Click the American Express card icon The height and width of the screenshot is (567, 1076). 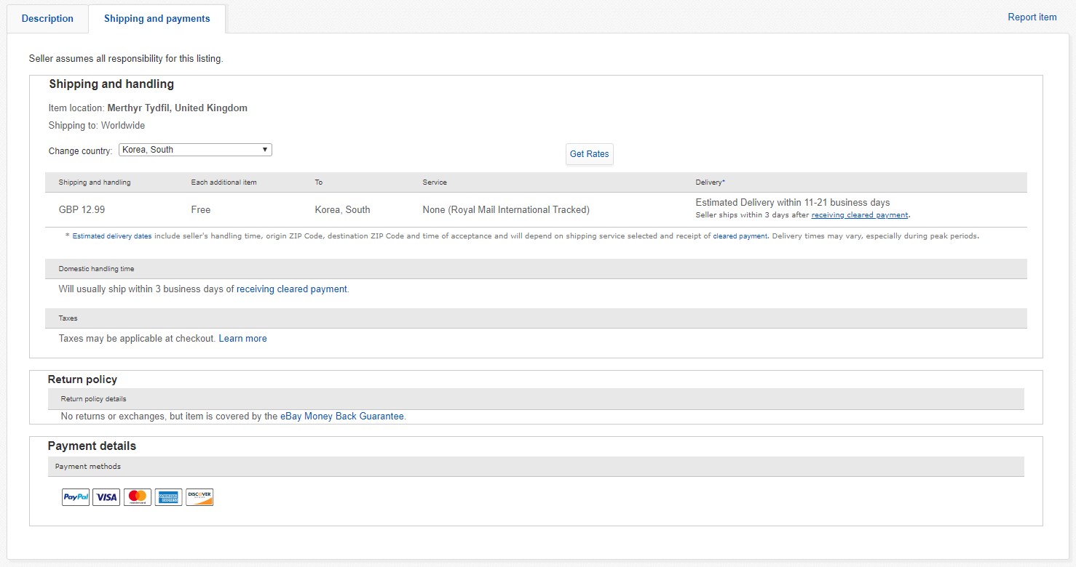pos(168,497)
